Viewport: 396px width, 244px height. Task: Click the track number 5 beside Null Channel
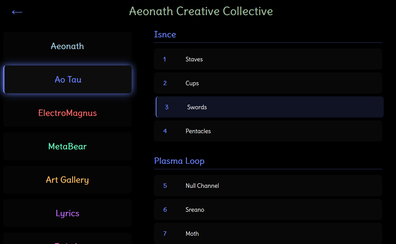(x=165, y=186)
